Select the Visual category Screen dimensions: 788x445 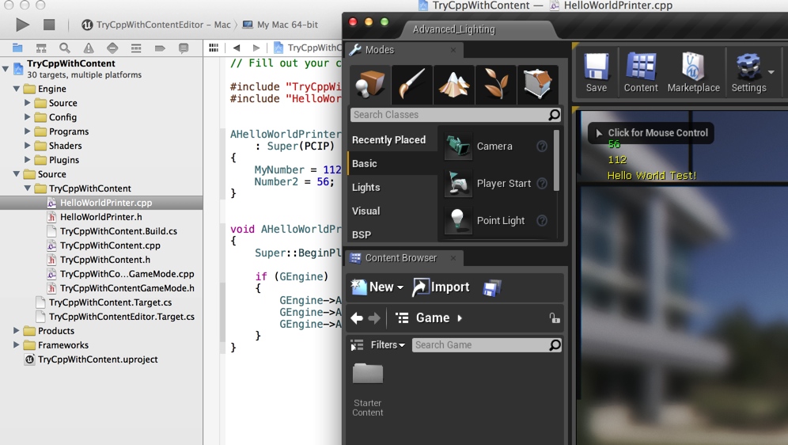(x=392, y=211)
